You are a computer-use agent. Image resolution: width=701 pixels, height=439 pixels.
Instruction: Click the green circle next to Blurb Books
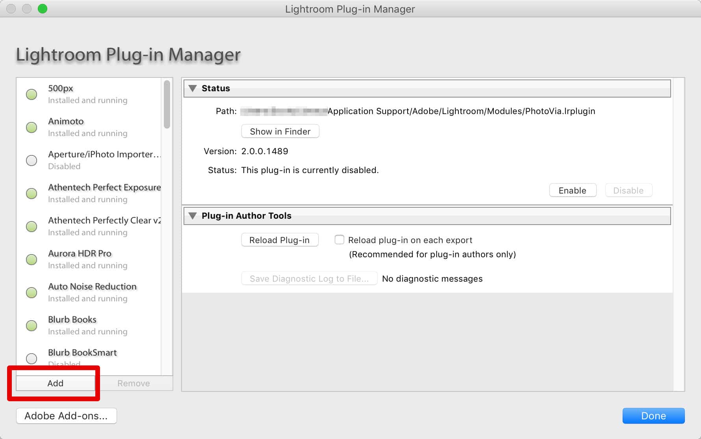32,326
